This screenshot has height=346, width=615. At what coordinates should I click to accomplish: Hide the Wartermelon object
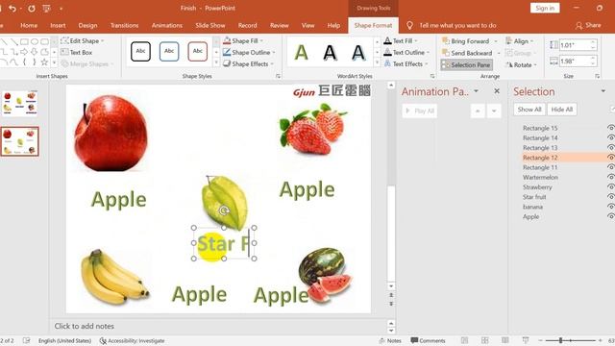(x=611, y=177)
